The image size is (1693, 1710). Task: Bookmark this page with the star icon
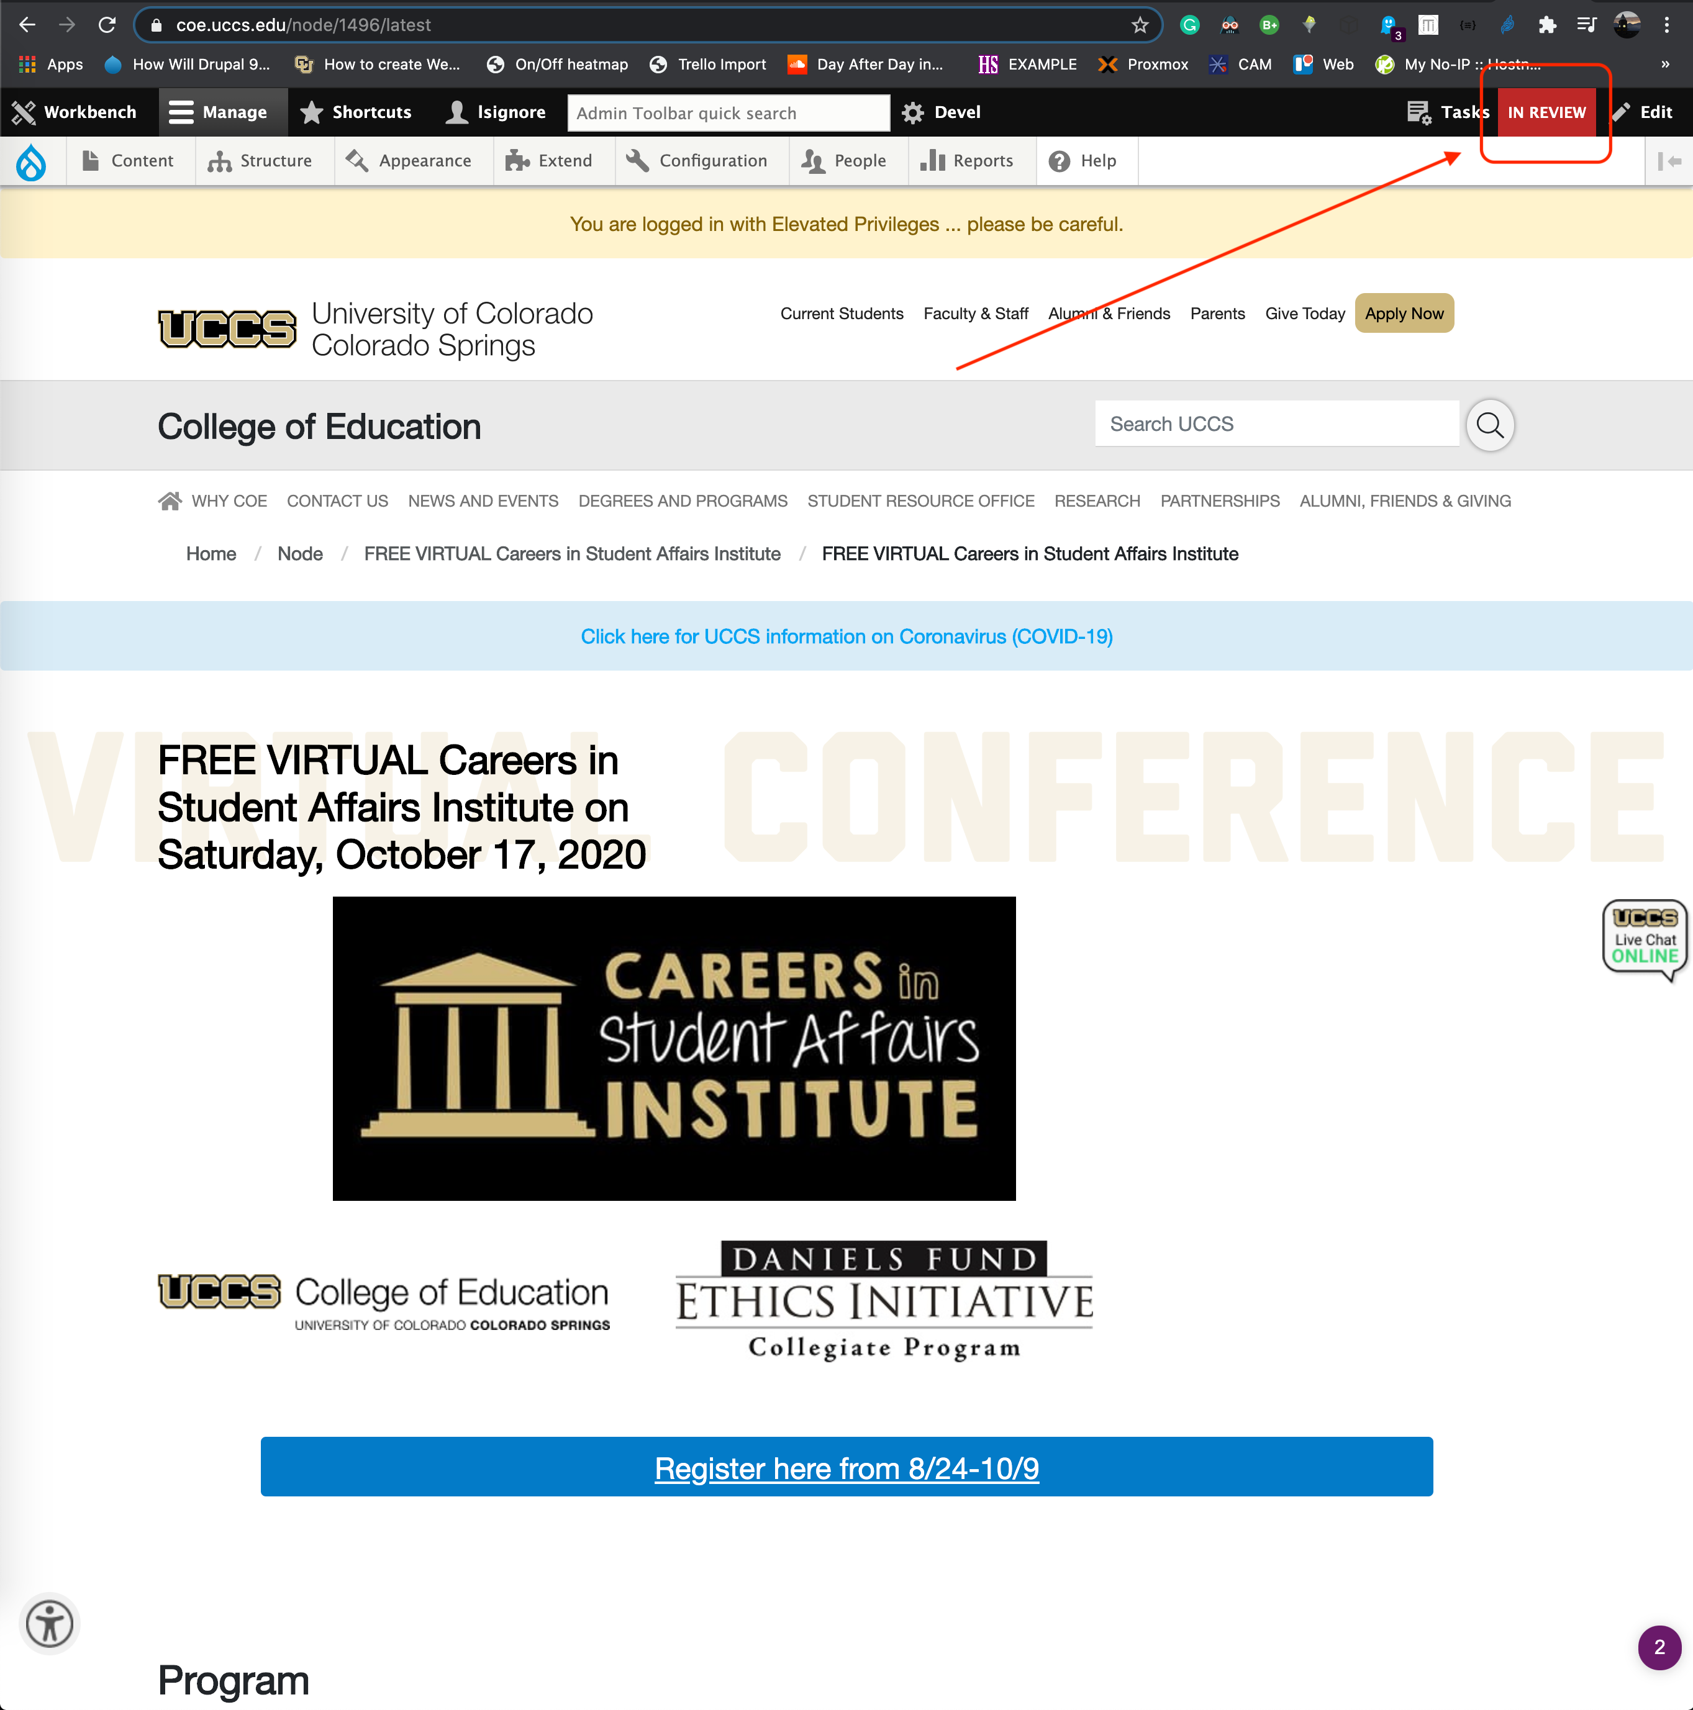(1140, 25)
